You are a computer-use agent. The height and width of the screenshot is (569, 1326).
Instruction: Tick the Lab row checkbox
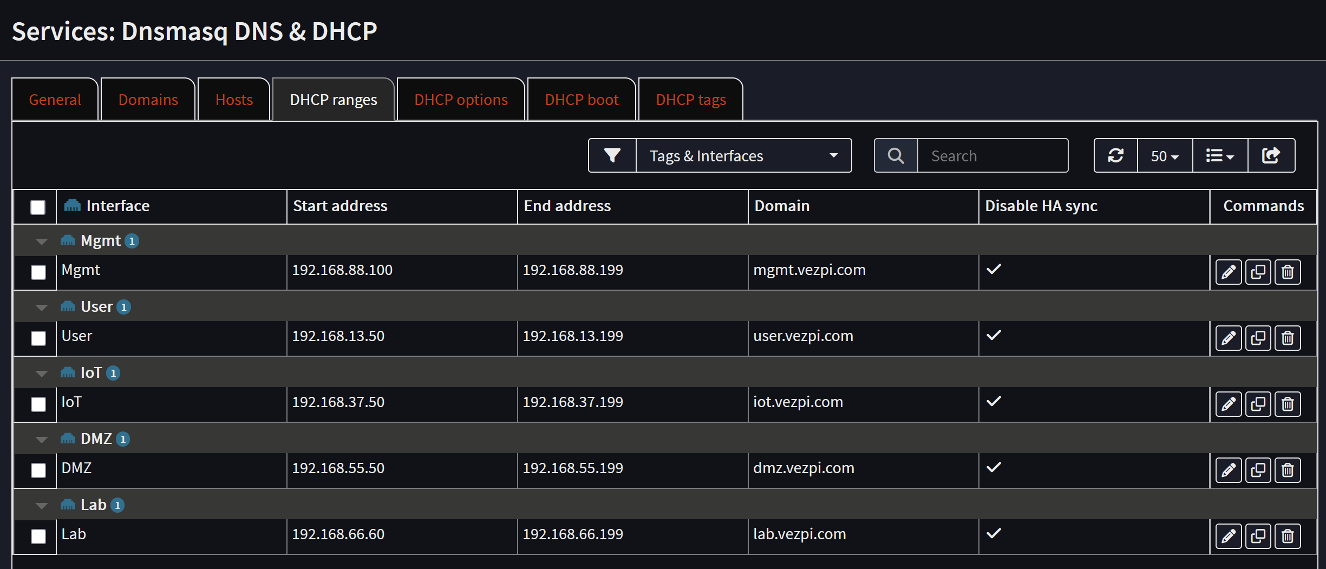tap(37, 537)
